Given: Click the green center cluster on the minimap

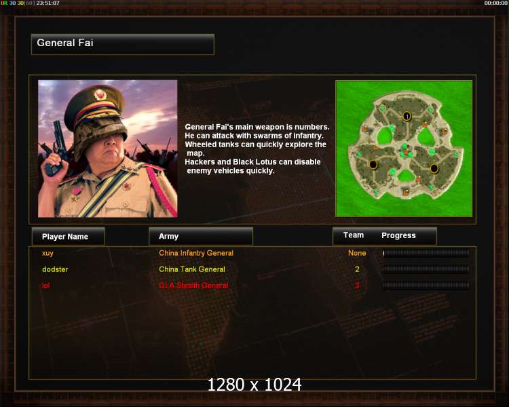Looking at the screenshot, I should (x=404, y=151).
